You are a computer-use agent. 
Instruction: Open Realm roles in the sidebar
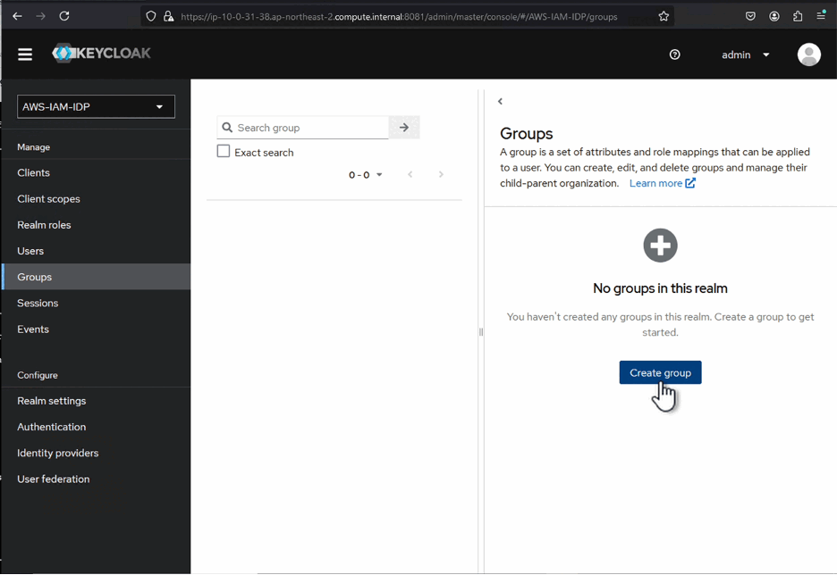point(96,225)
